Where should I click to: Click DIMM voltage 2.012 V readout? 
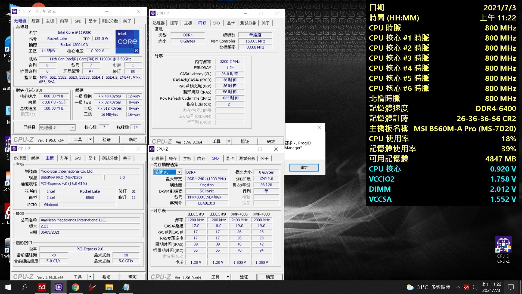pyautogui.click(x=503, y=189)
